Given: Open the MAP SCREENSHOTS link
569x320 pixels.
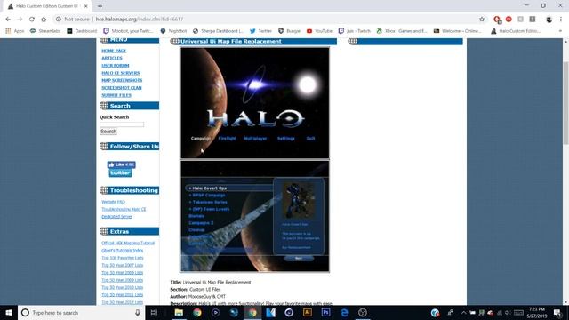Looking at the screenshot, I should (x=122, y=80).
